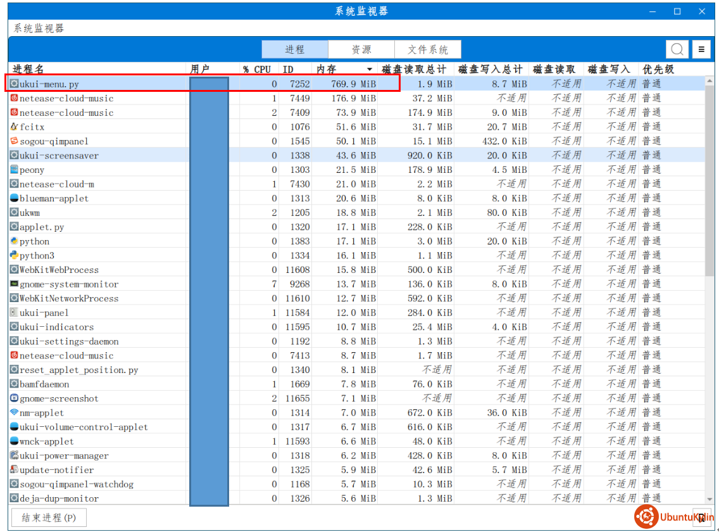Click the vertical scrollbar up arrow
The width and height of the screenshot is (719, 532).
tap(710, 81)
